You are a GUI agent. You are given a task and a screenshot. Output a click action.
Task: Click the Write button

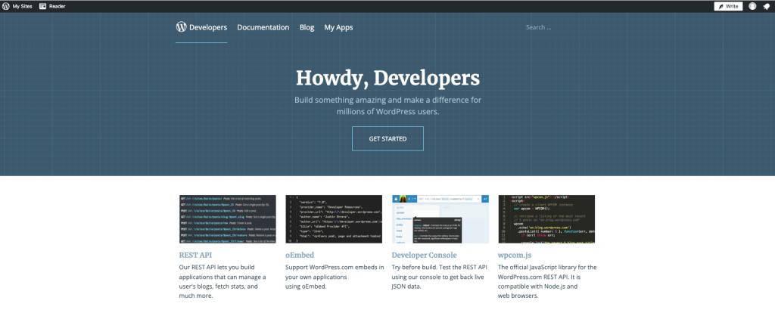coord(728,6)
